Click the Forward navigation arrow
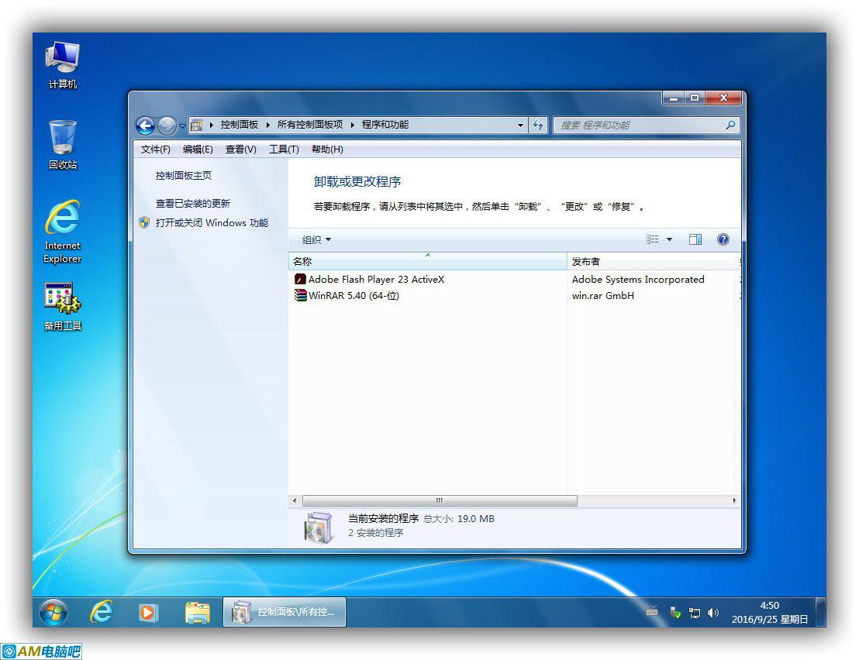 point(167,125)
